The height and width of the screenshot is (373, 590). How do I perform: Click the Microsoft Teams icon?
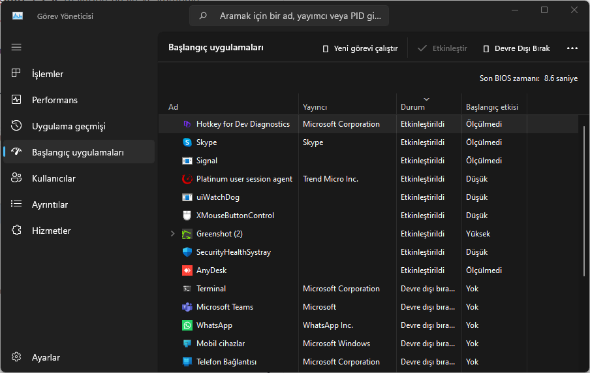click(x=187, y=307)
